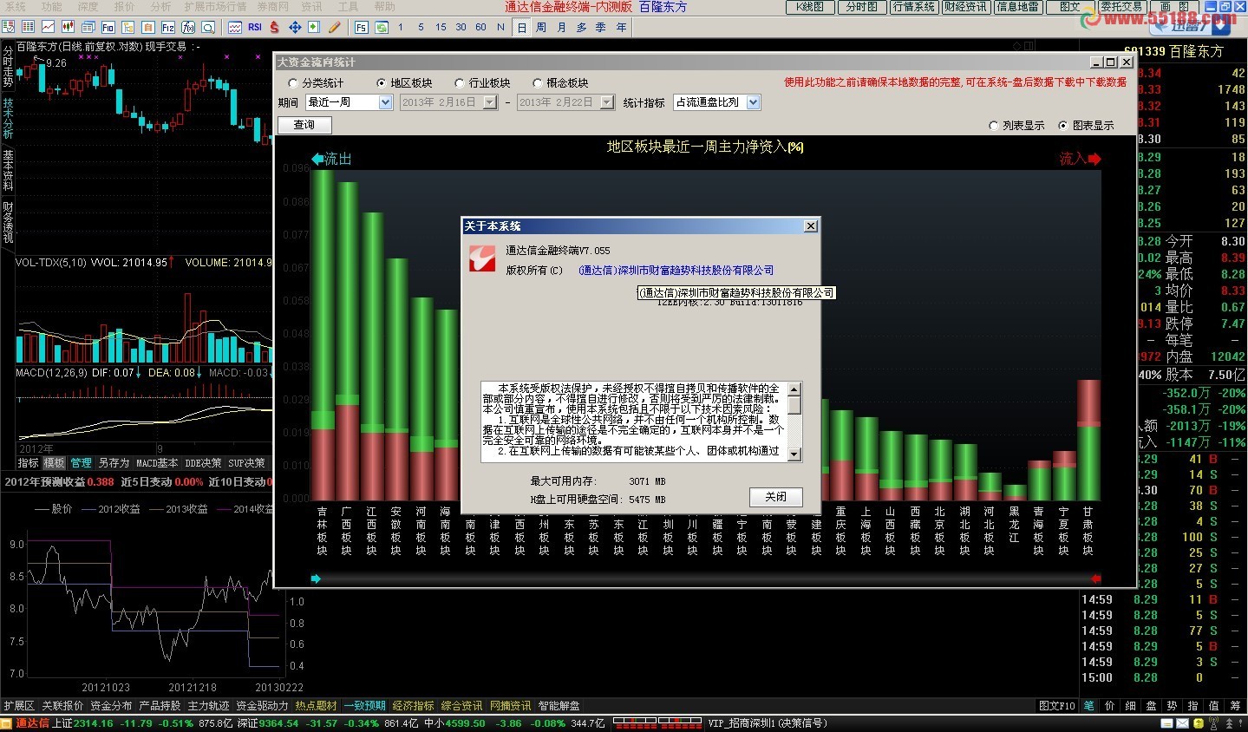Screen dimensions: 1248x732
Task: Click the 甘肃板块 red bar in chart
Action: 1088,401
